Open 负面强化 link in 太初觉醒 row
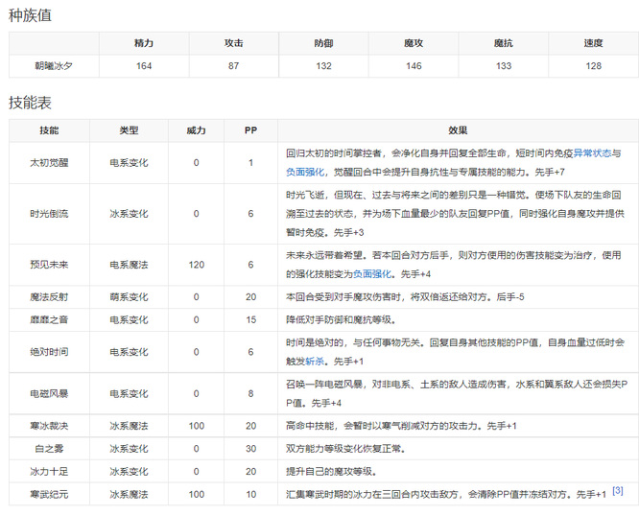This screenshot has height=515, width=639. click(x=305, y=172)
